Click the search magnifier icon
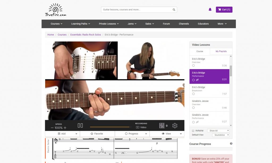Screen dimensions: 272x163 [174, 10]
